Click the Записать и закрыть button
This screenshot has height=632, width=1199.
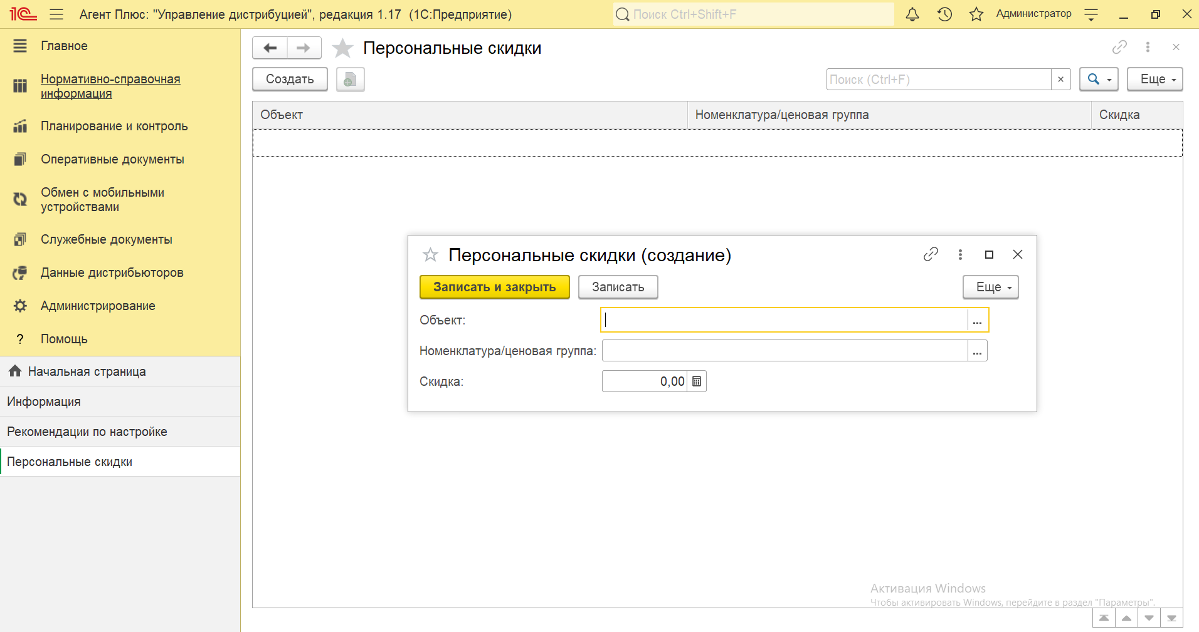494,287
